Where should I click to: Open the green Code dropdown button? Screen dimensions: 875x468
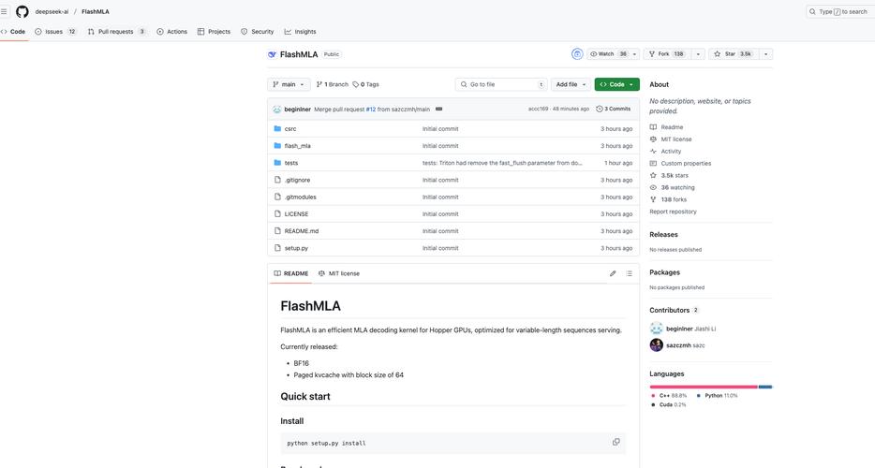tap(616, 84)
